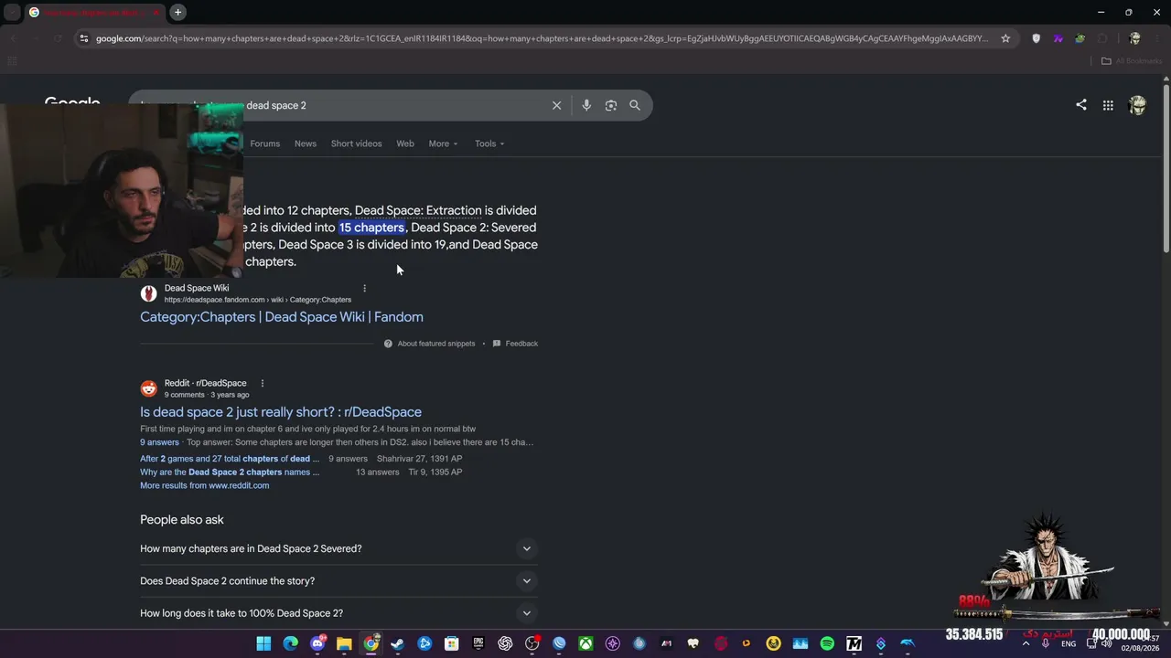Screen dimensions: 1171x658
Task: Open Spotify from the taskbar
Action: pyautogui.click(x=827, y=643)
